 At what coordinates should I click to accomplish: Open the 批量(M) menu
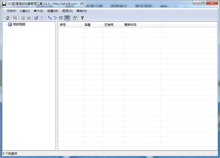(53, 11)
